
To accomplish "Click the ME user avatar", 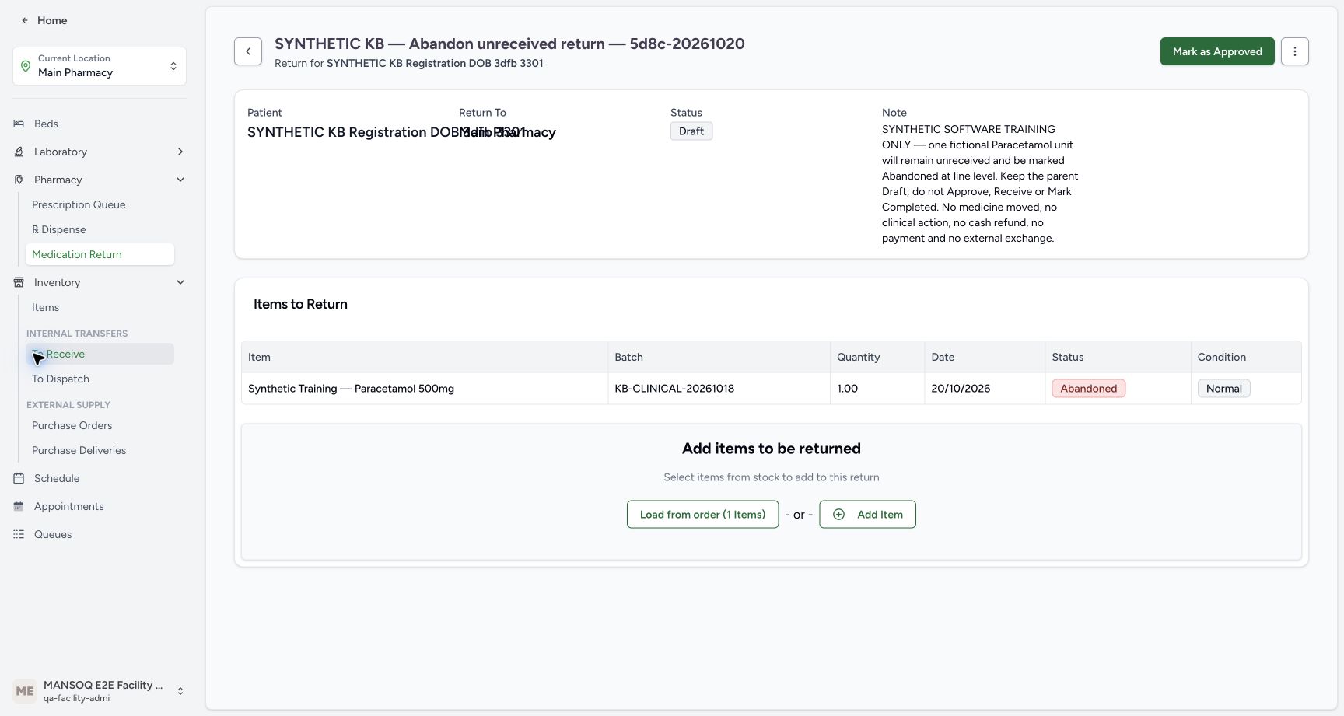I will coord(25,691).
